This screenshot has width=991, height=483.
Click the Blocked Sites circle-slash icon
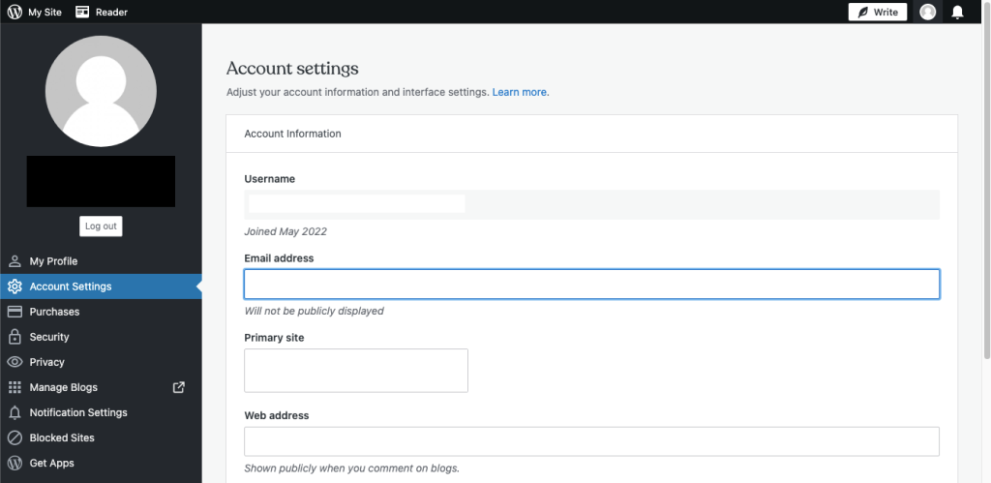coord(15,438)
